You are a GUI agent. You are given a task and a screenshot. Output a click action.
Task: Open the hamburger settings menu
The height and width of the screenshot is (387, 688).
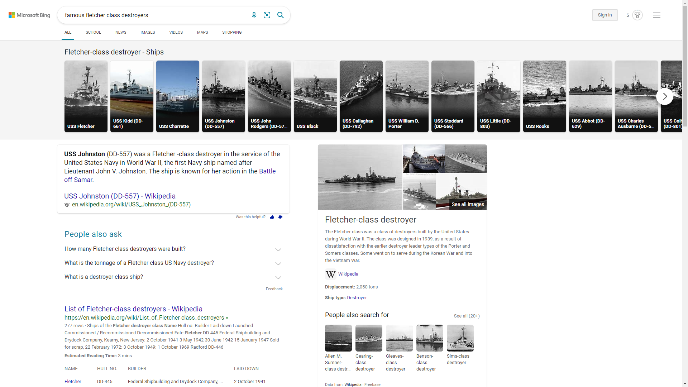[656, 15]
